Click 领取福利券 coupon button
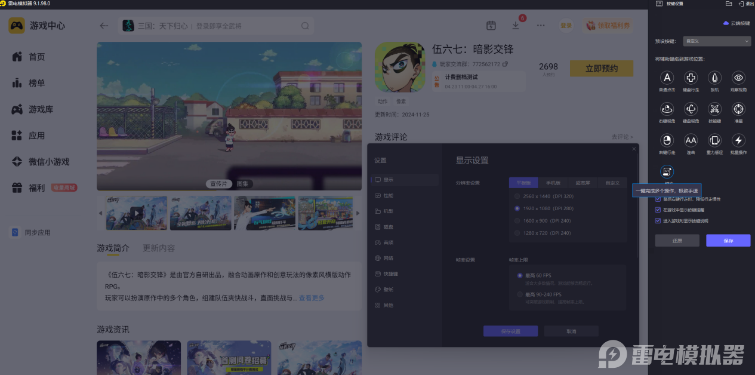This screenshot has height=375, width=755. coord(607,26)
